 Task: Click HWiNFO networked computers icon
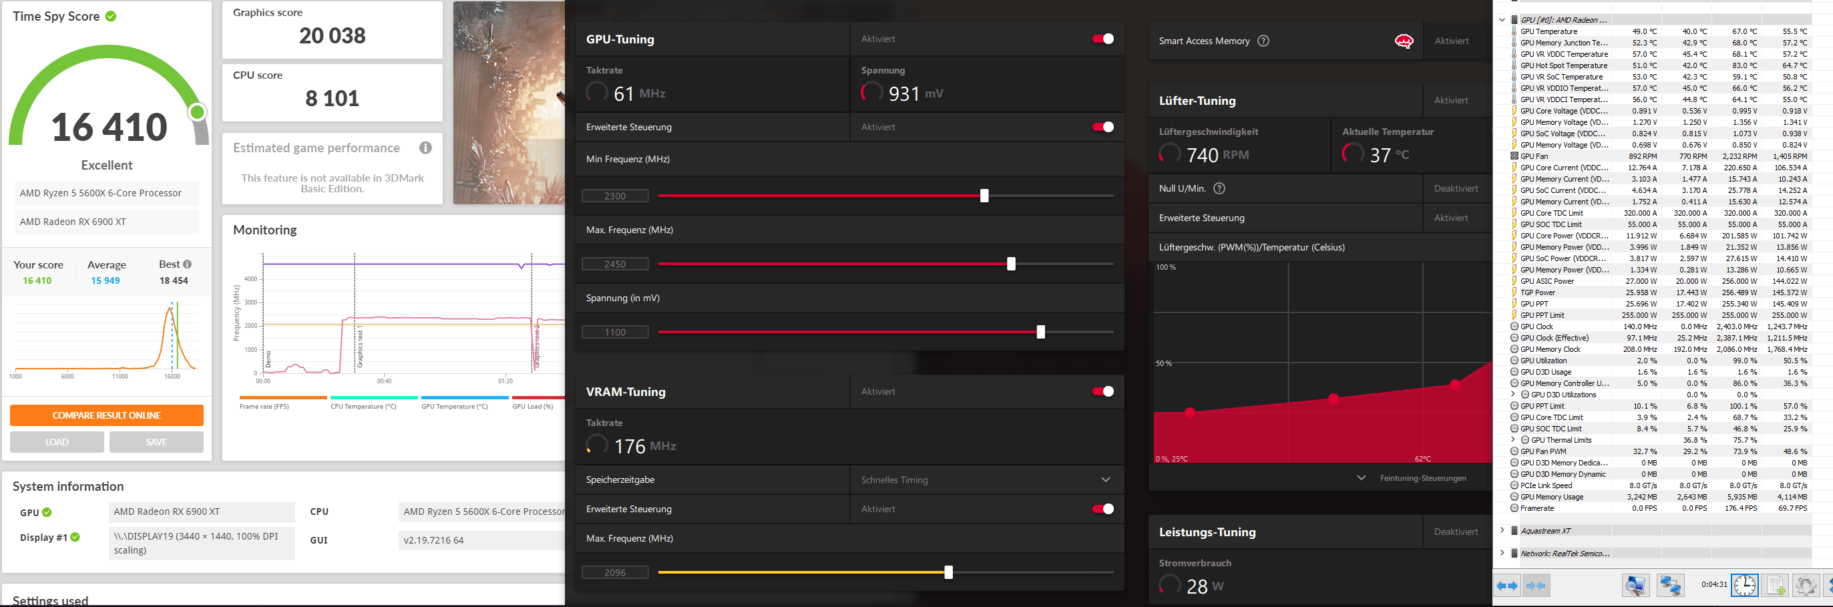[x=1669, y=586]
